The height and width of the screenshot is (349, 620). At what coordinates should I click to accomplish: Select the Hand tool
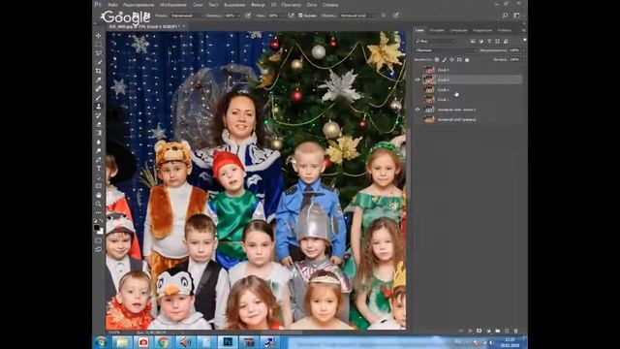pos(98,195)
